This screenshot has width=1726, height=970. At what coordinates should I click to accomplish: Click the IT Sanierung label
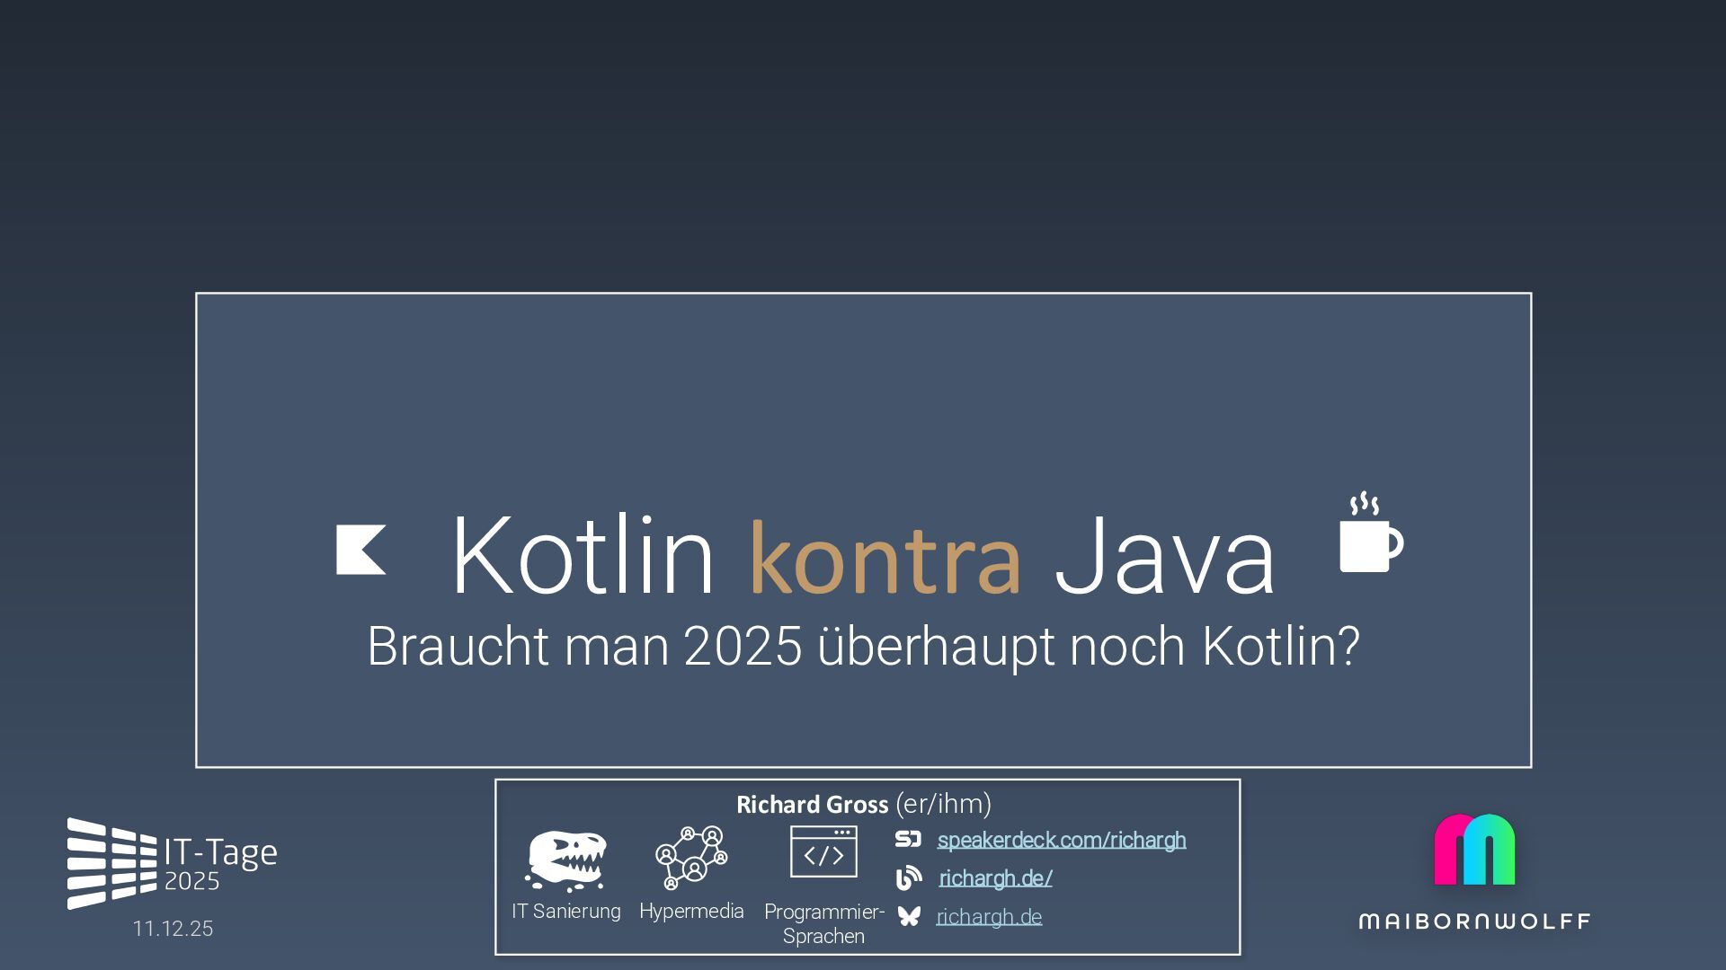tap(566, 911)
